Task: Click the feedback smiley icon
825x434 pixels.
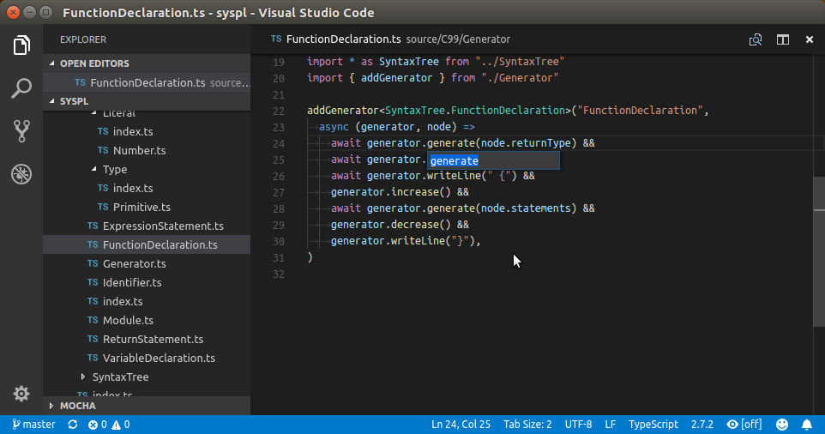Action: [782, 425]
